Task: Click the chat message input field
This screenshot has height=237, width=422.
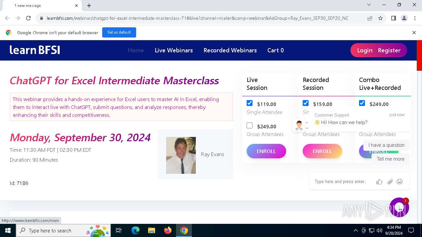Action: coord(341,182)
